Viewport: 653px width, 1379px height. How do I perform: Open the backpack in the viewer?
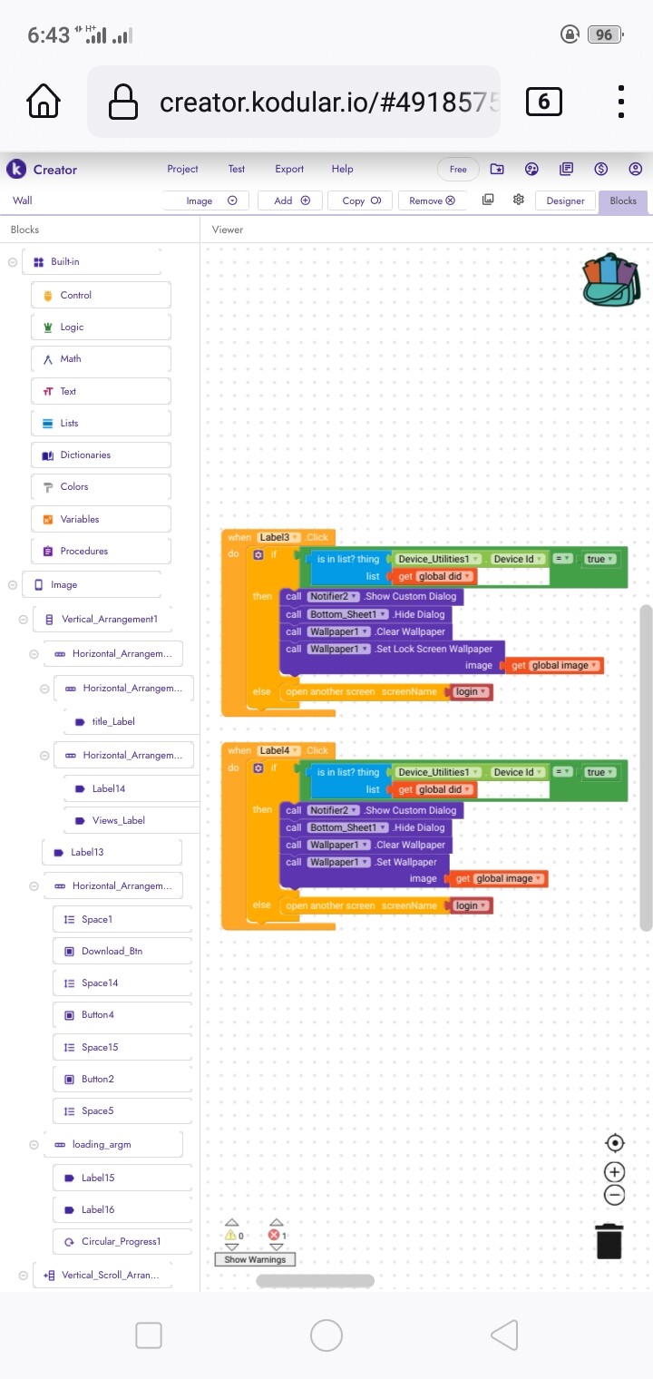[611, 279]
